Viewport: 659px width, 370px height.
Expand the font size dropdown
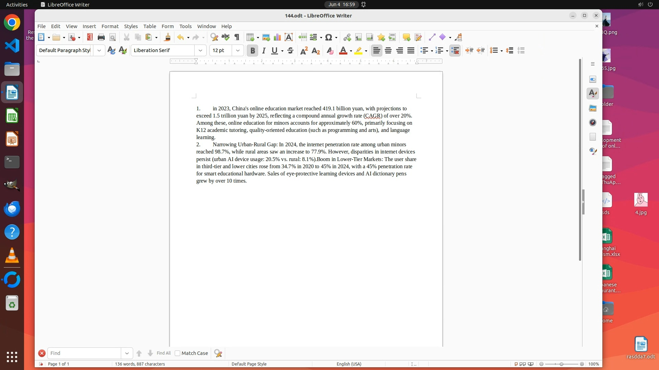click(238, 50)
